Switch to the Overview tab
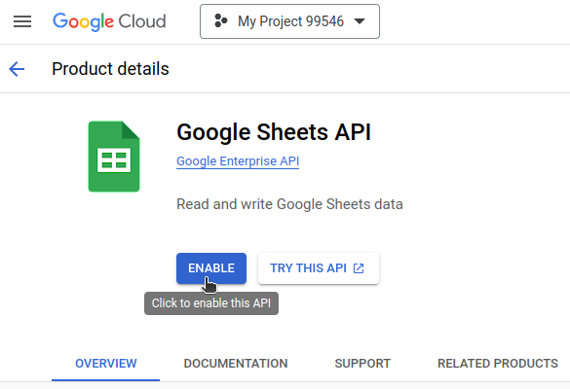Image resolution: width=570 pixels, height=389 pixels. 106,364
